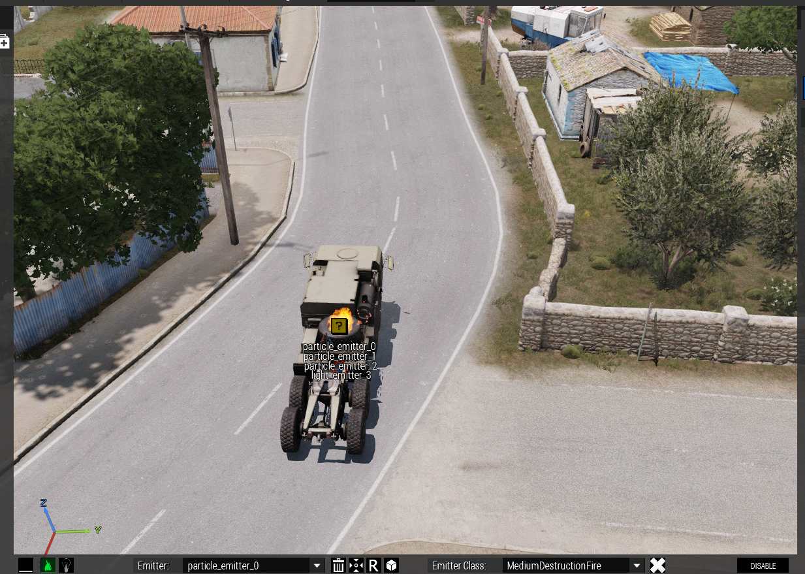Image resolution: width=805 pixels, height=574 pixels.
Task: Click the add-layer plus icon at left edge
Action: pos(5,42)
